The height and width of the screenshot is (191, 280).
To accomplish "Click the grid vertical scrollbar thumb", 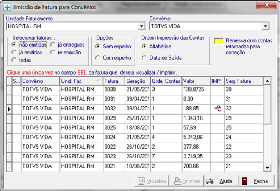I will coord(267,105).
